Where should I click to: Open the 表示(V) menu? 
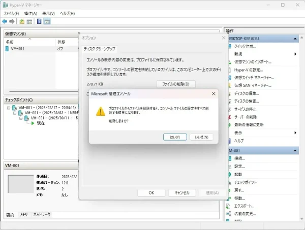49,13
